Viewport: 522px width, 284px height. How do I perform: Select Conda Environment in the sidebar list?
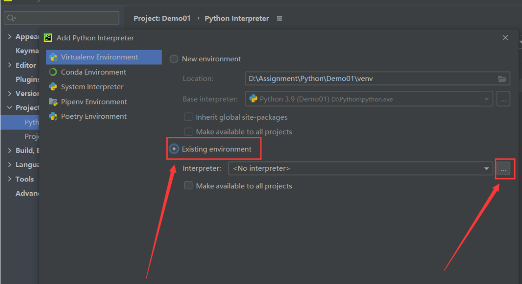(93, 72)
